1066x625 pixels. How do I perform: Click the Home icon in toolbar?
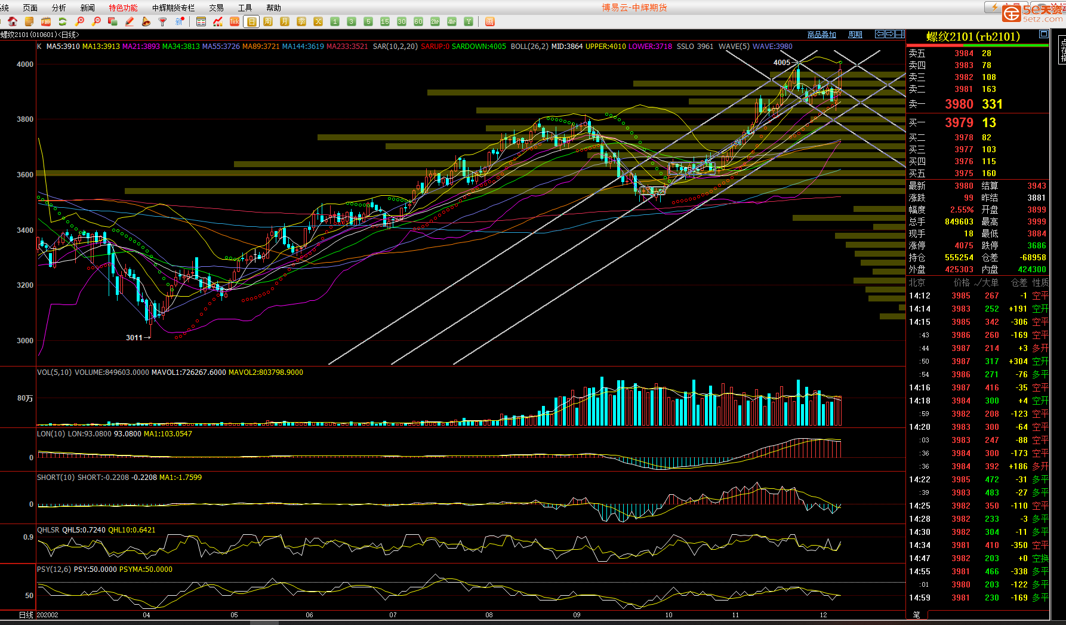pyautogui.click(x=13, y=21)
